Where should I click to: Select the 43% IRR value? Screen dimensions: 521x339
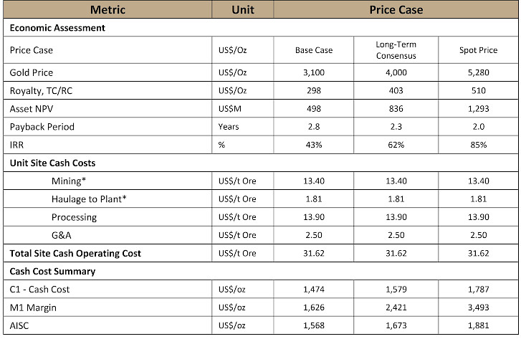tap(313, 145)
